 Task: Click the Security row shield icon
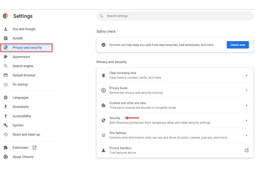click(x=103, y=120)
